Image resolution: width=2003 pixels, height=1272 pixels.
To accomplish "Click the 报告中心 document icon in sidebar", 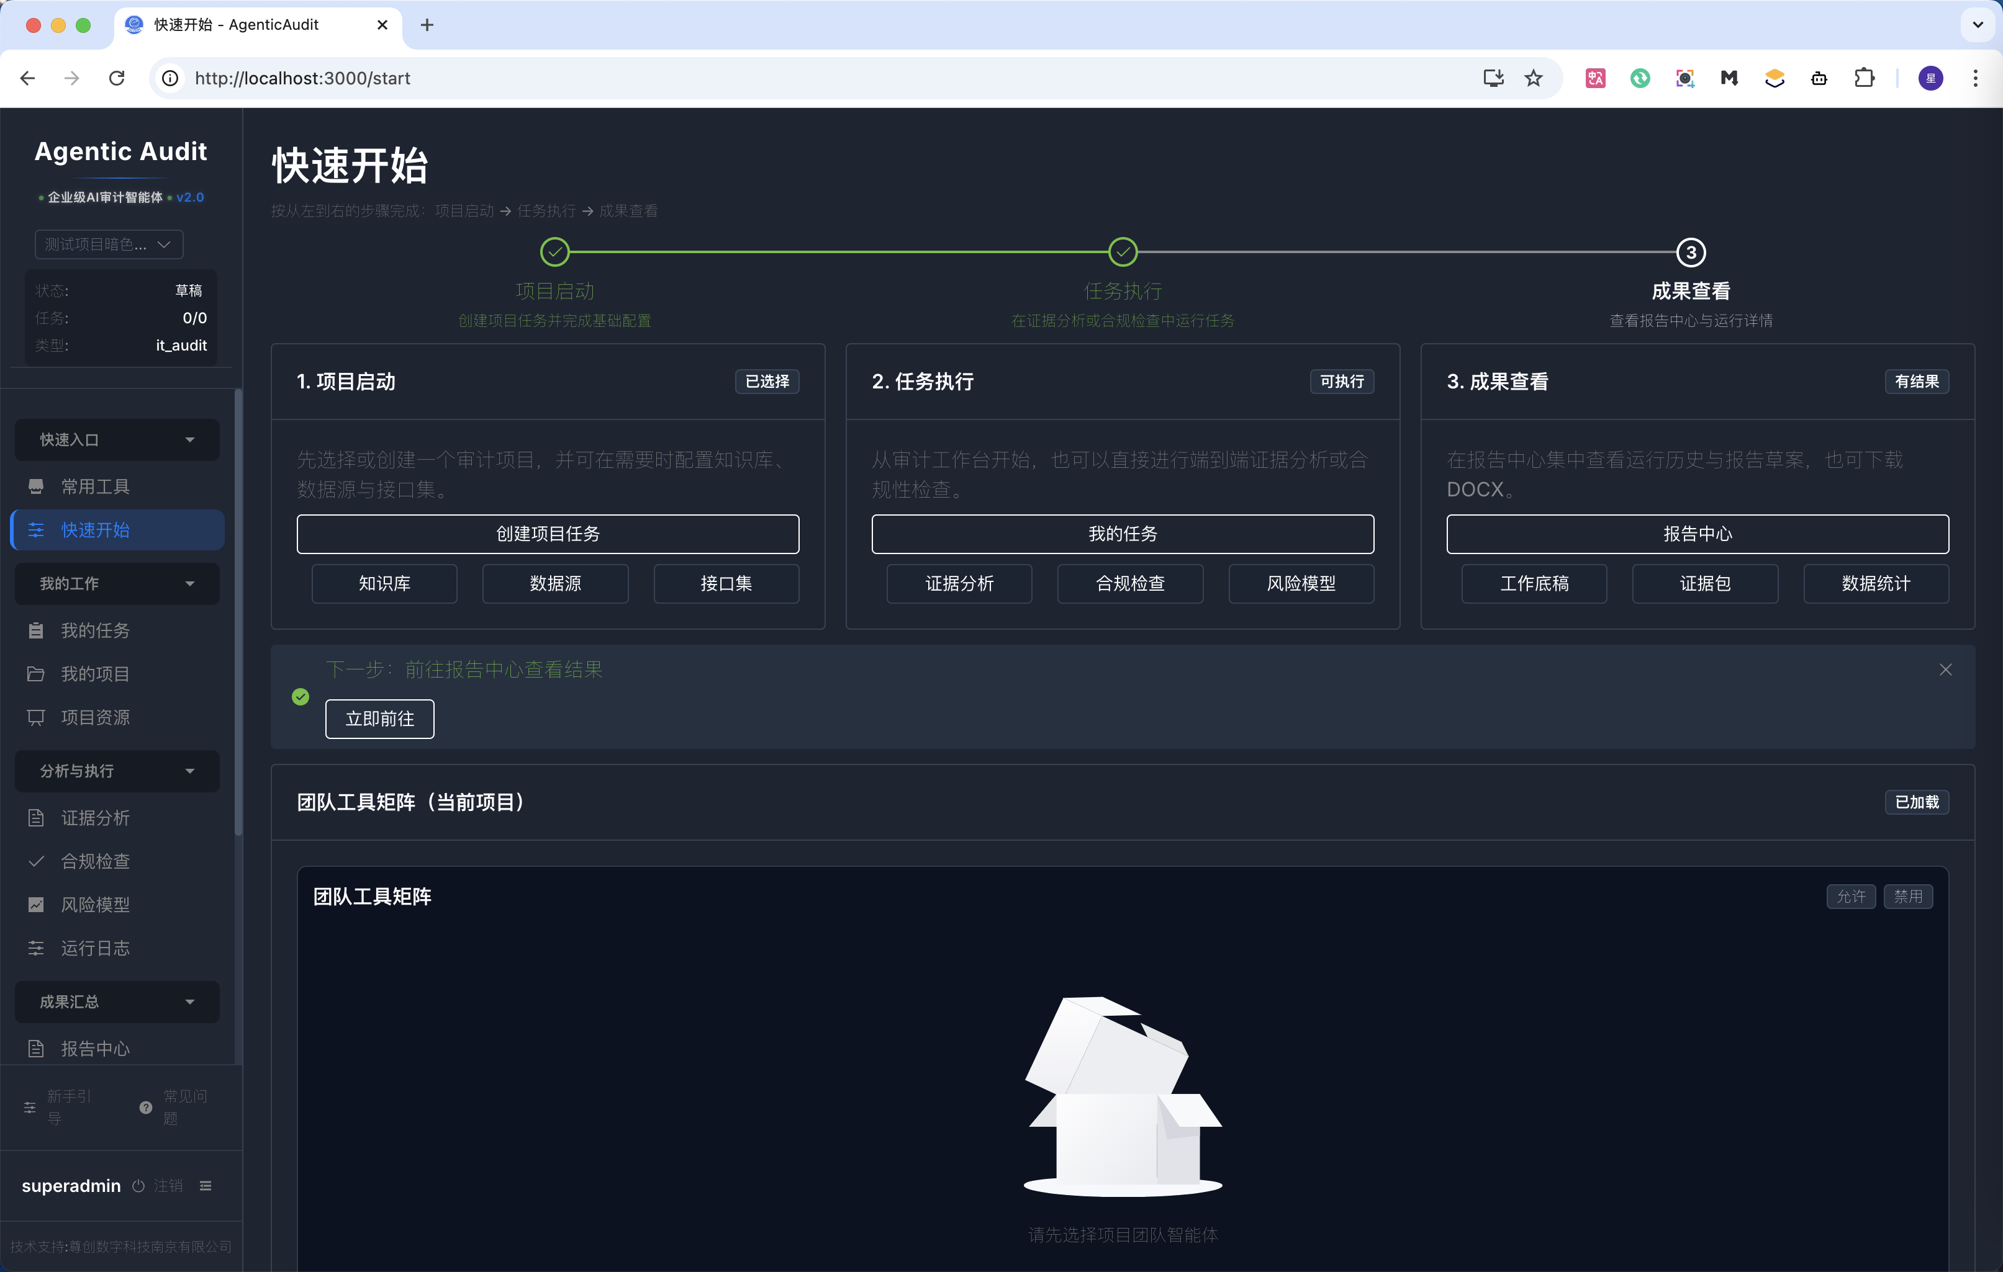I will coord(36,1049).
